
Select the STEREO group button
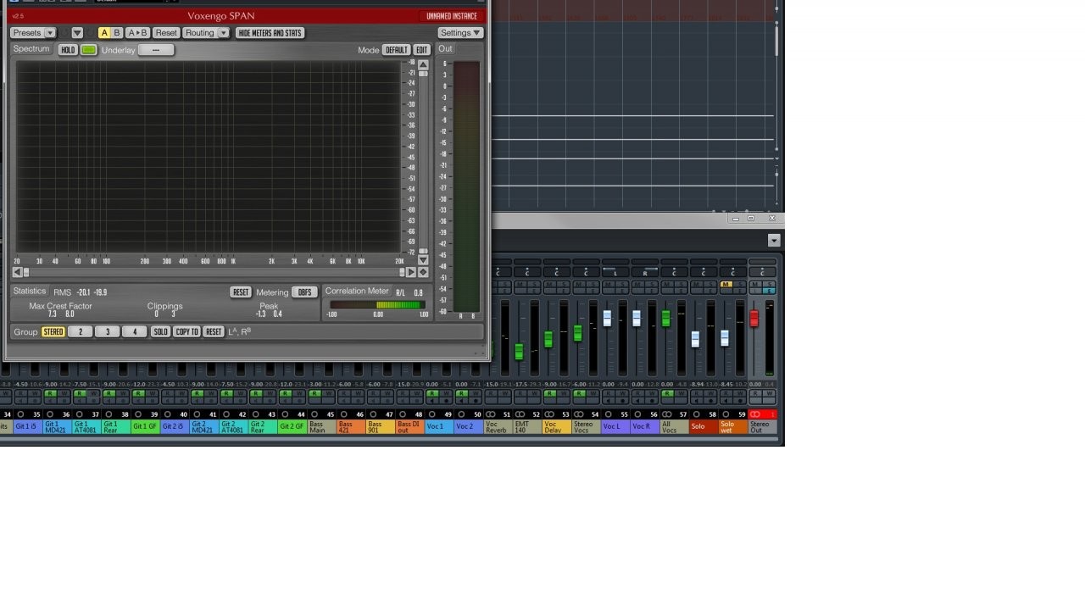point(53,332)
